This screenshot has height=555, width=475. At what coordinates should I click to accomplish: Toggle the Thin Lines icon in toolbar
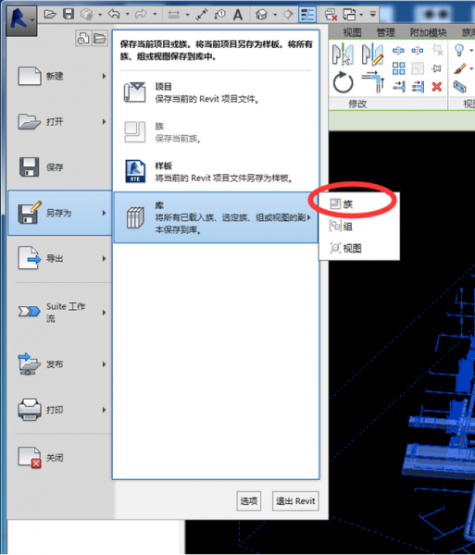point(307,15)
